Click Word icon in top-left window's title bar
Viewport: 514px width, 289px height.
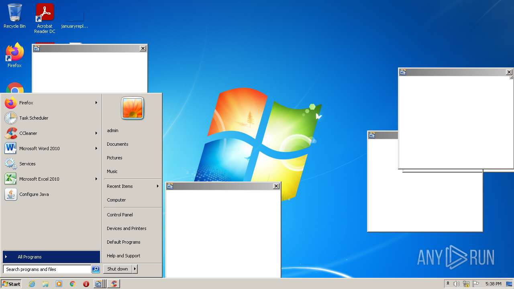[x=37, y=49]
